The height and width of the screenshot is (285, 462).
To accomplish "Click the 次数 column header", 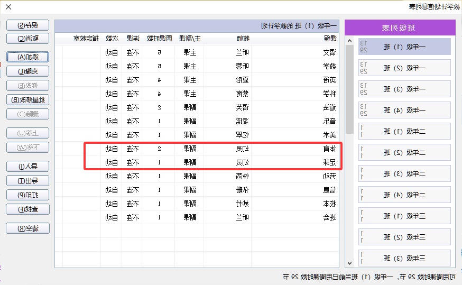I will pyautogui.click(x=112, y=39).
